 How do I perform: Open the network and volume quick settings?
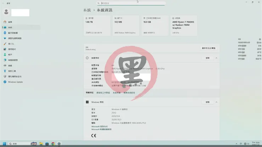coord(247,144)
